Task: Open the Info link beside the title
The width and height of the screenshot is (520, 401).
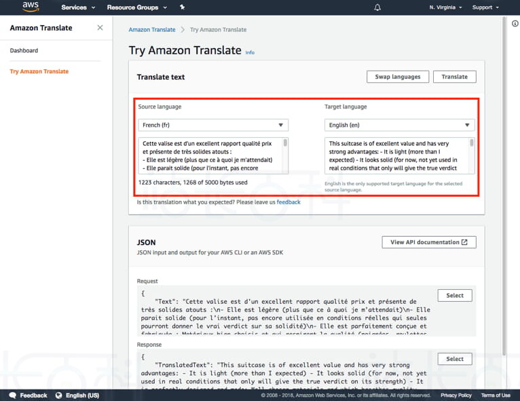Action: click(x=250, y=52)
